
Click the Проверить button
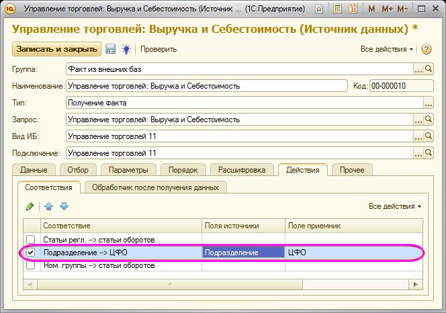point(158,49)
